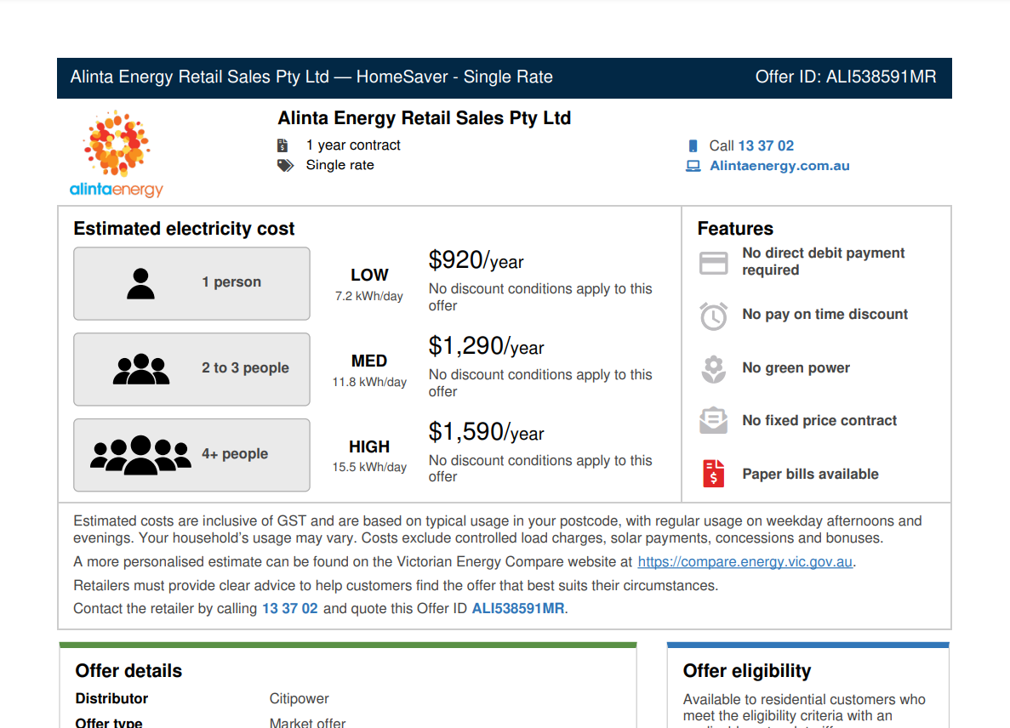Click the $1,590/year price
This screenshot has width=1010, height=728.
[x=487, y=433]
